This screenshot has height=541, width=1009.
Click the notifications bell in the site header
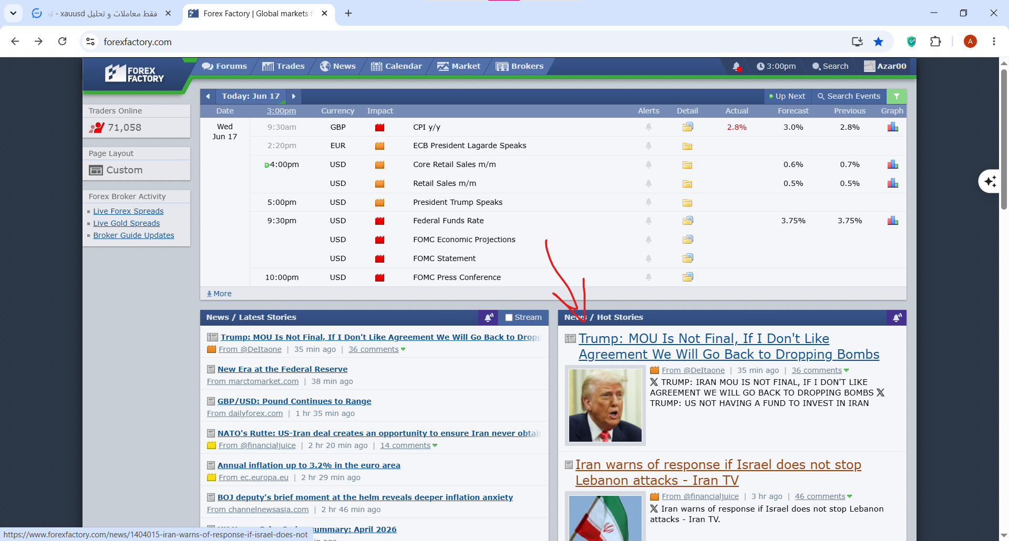(736, 66)
